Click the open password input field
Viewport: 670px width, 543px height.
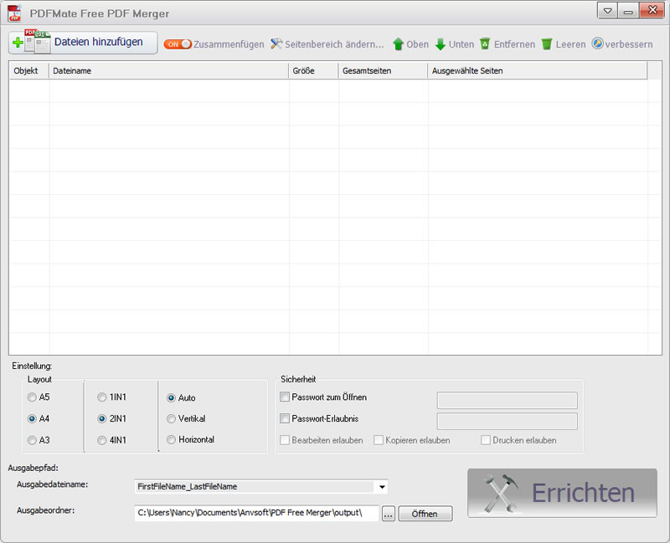tap(508, 401)
